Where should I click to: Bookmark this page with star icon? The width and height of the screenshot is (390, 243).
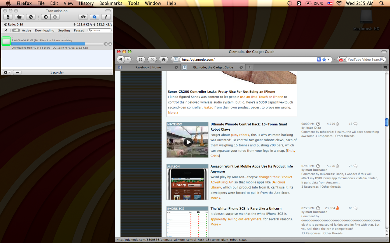click(324, 60)
